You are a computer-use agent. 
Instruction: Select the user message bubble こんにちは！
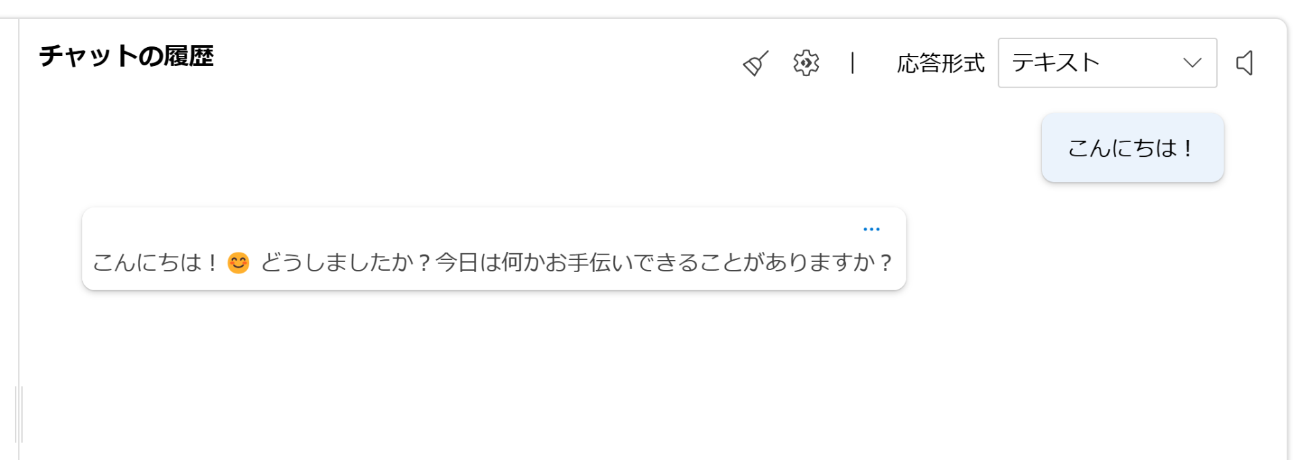tap(1131, 148)
